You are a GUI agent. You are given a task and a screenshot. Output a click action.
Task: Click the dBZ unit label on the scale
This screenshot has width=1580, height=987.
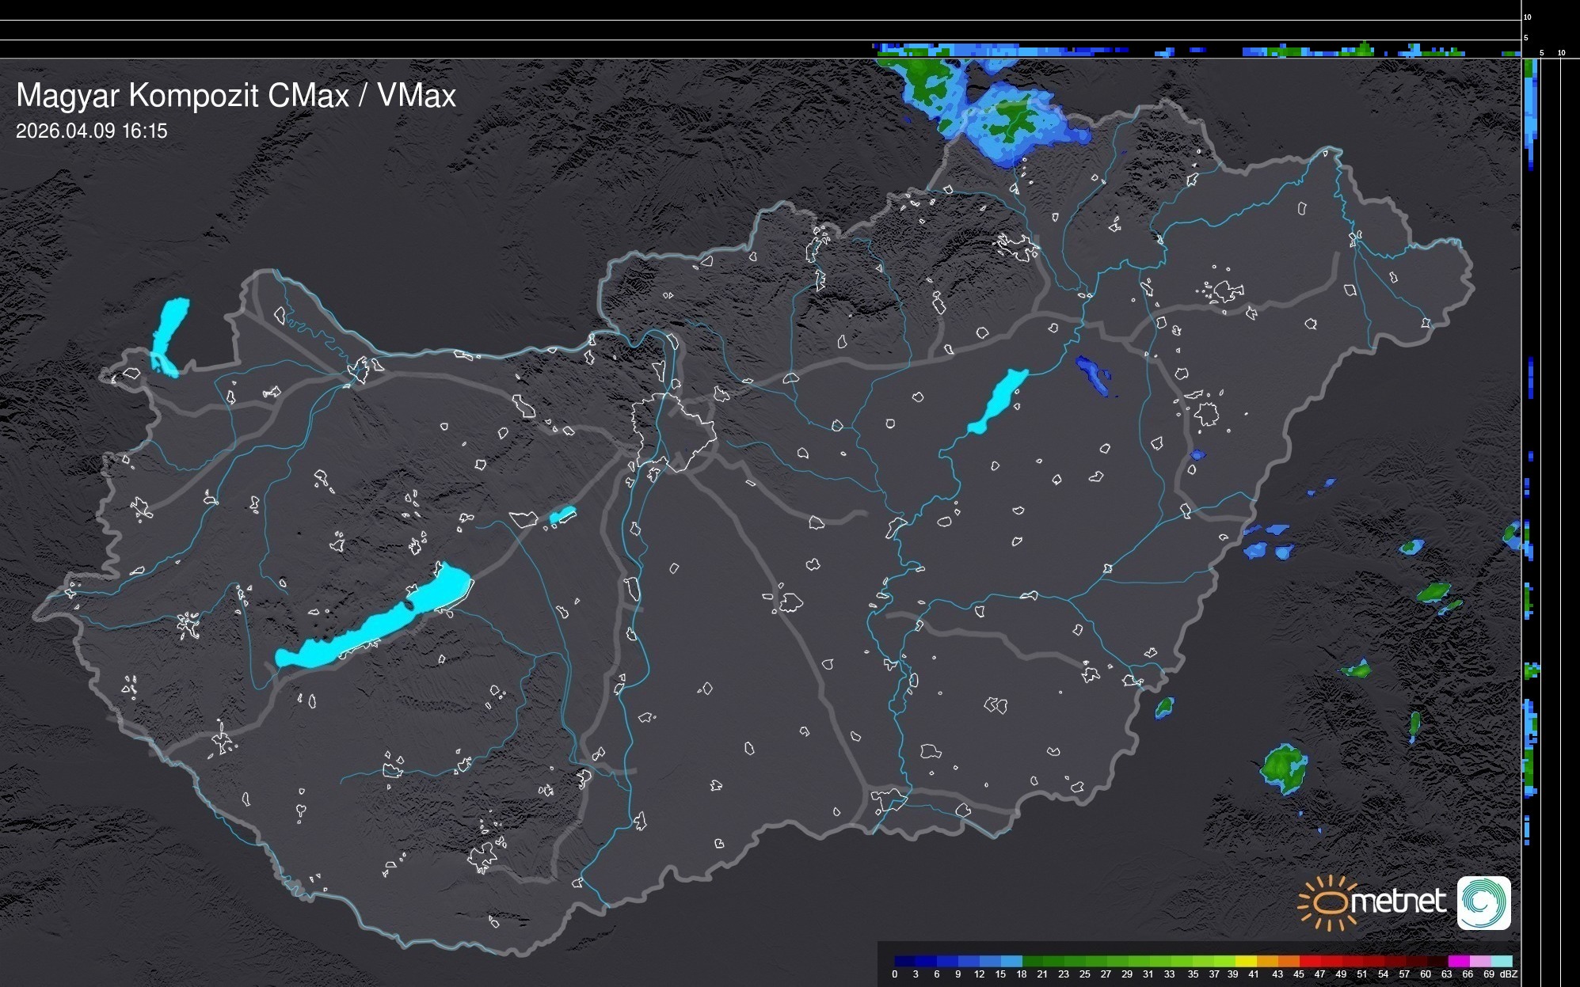pyautogui.click(x=1509, y=974)
